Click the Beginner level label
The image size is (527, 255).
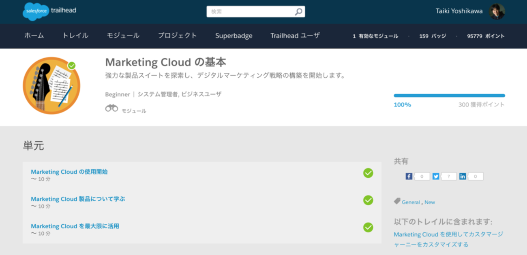[118, 94]
